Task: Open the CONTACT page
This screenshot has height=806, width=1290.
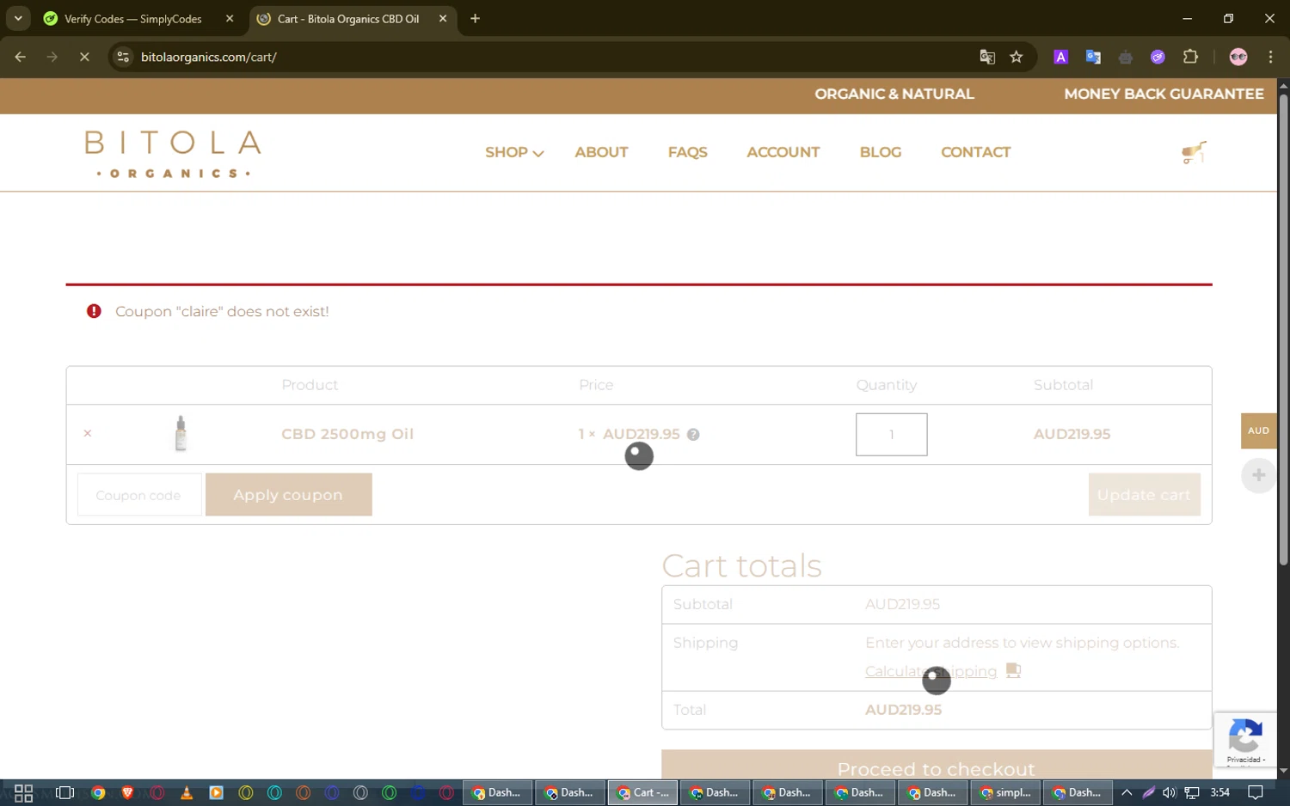Action: click(975, 152)
